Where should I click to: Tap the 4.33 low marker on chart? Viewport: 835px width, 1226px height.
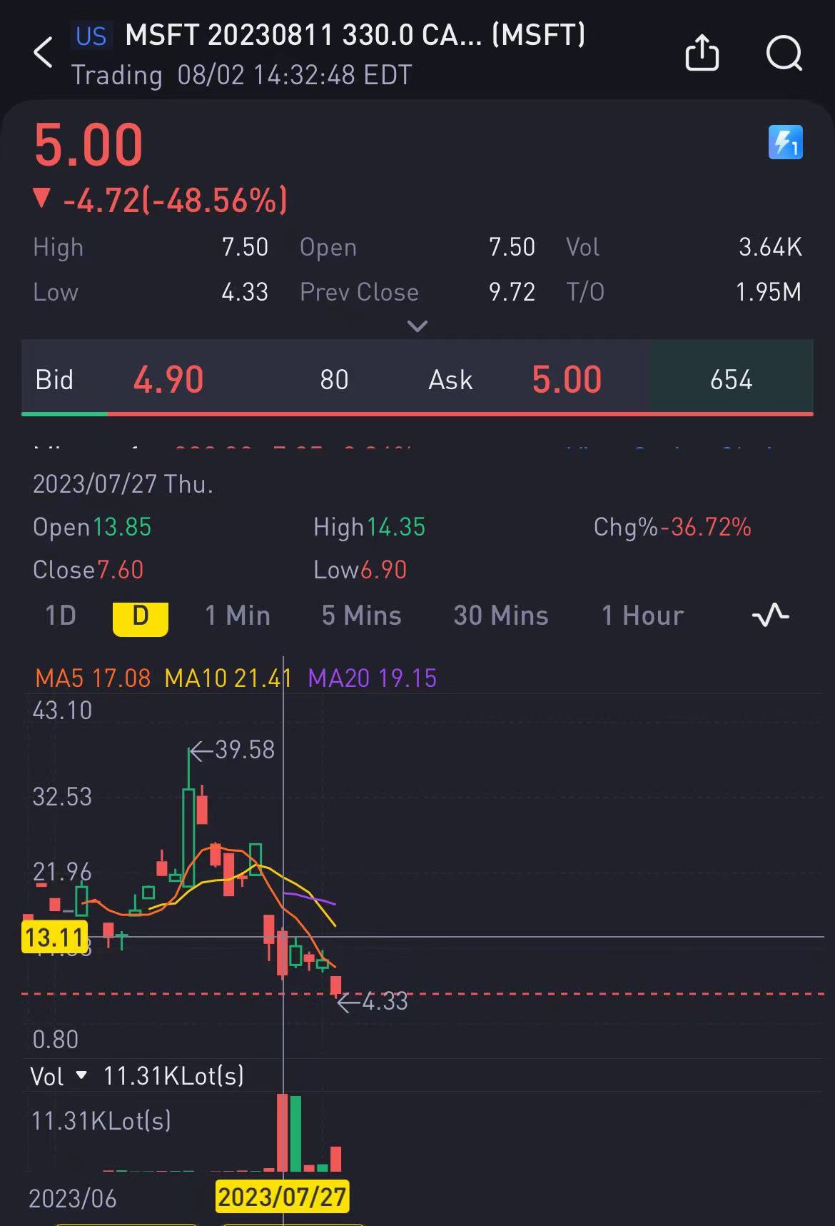pos(373,1002)
